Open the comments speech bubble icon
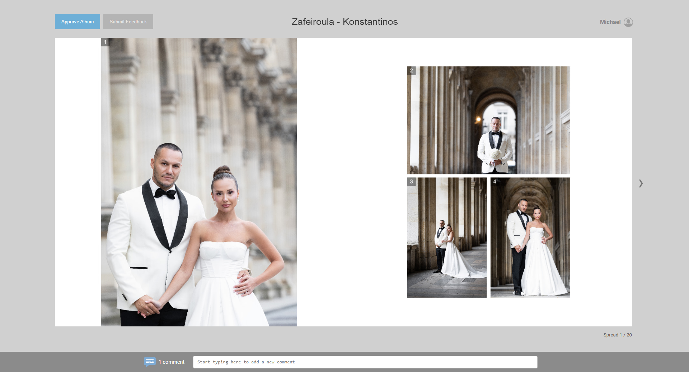689x372 pixels. (x=150, y=362)
